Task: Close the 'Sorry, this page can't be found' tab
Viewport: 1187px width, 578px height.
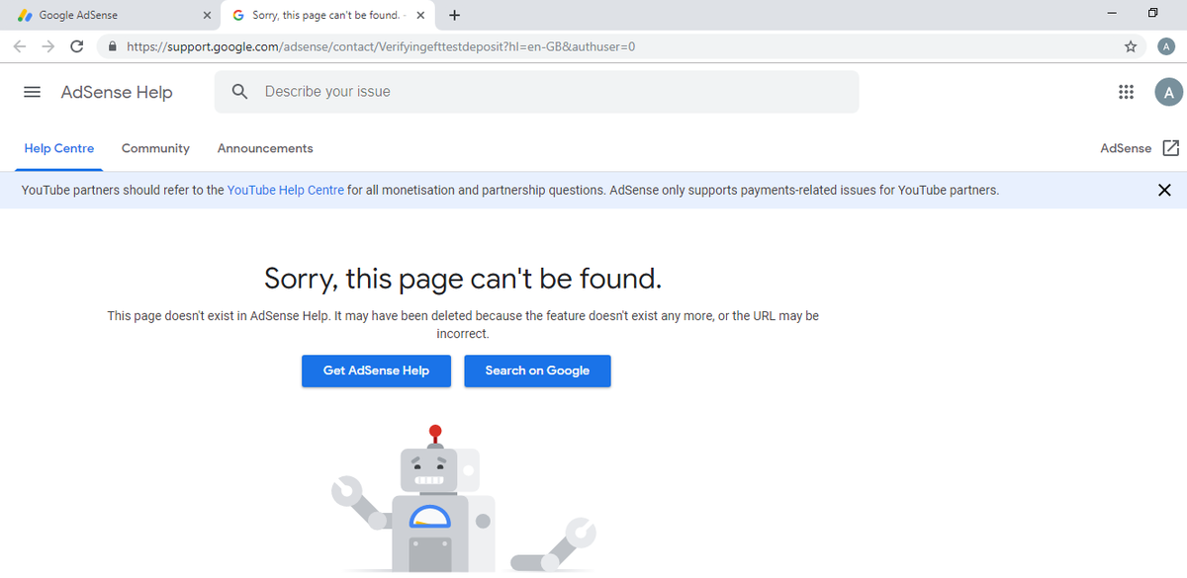Action: tap(420, 16)
